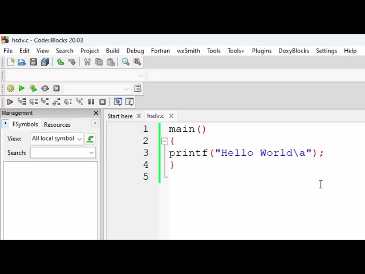Click the Build and run icon
Image resolution: width=365 pixels, height=274 pixels.
pos(33,88)
